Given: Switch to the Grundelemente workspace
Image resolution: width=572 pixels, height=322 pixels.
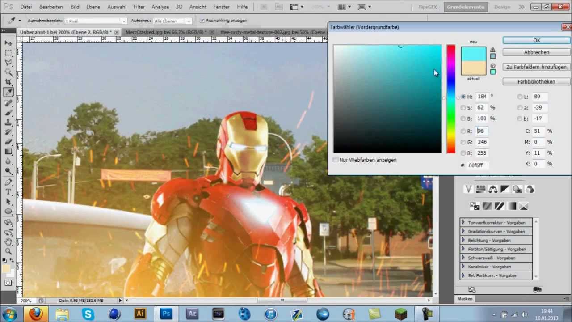Looking at the screenshot, I should (x=466, y=7).
